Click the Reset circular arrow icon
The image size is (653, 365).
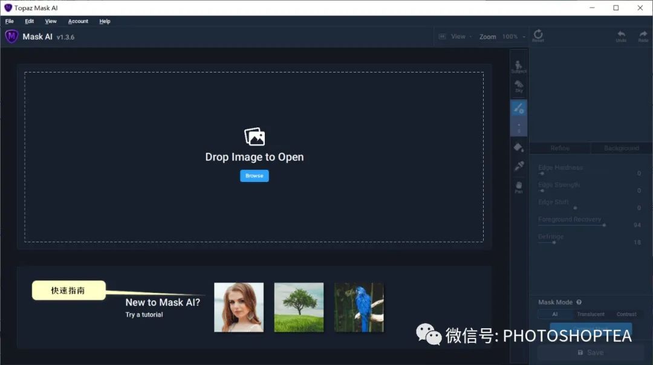538,36
